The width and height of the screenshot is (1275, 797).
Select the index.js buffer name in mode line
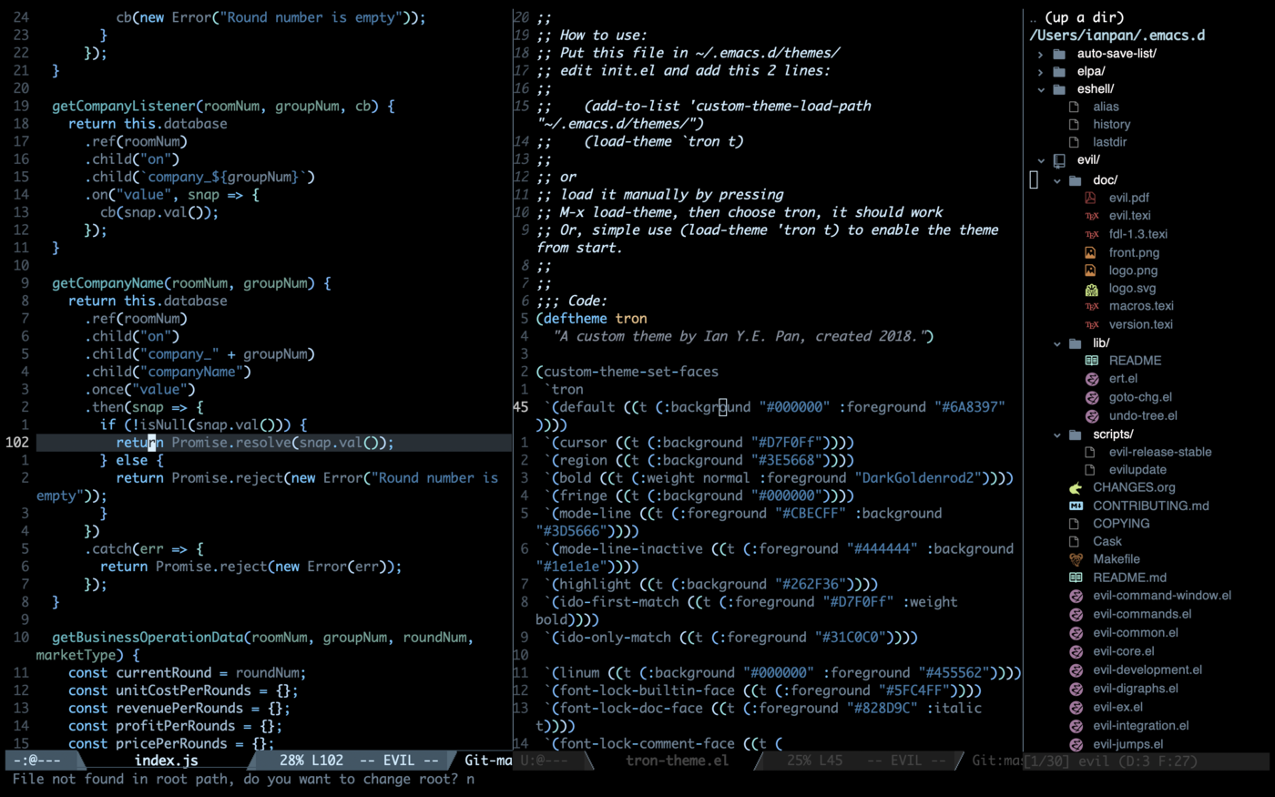[x=166, y=761]
